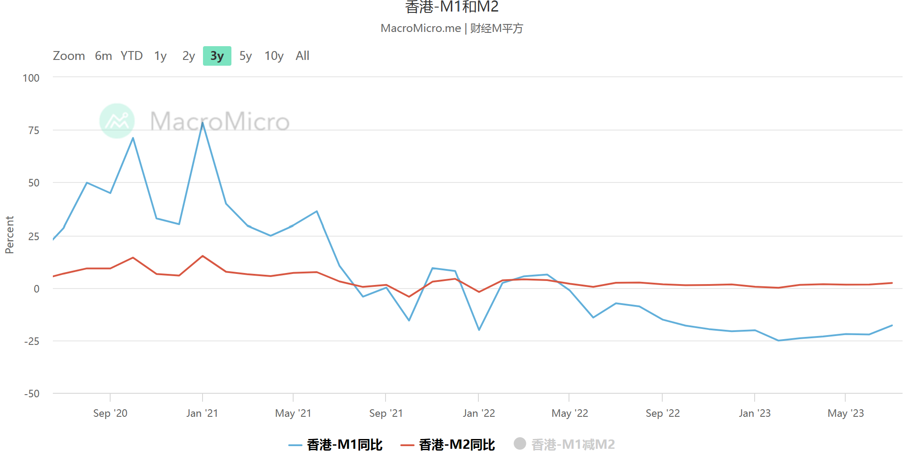The image size is (915, 451).
Task: Show All data range
Action: coord(302,56)
